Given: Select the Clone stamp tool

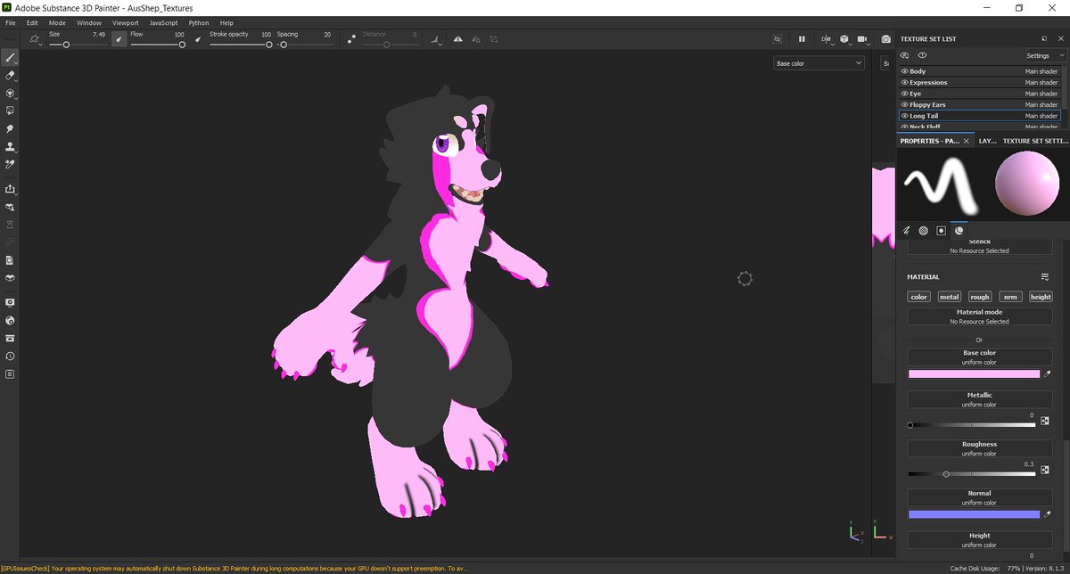Looking at the screenshot, I should (x=10, y=146).
